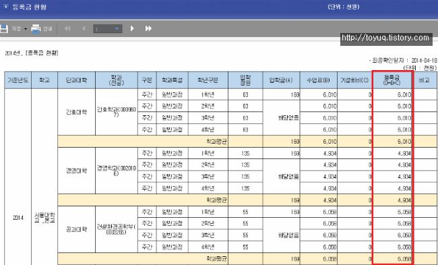Click the 학과특성 column header
Screen dimensions: 438x265
(x=173, y=80)
